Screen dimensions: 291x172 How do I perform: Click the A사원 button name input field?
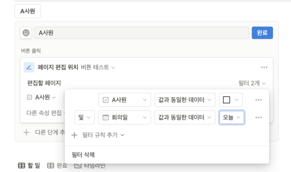coord(141,33)
